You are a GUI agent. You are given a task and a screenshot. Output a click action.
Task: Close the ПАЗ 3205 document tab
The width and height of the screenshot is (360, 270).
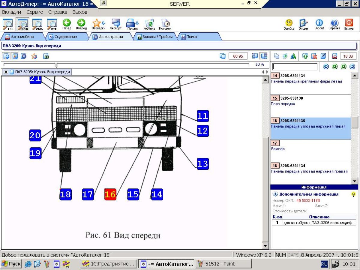(6, 72)
